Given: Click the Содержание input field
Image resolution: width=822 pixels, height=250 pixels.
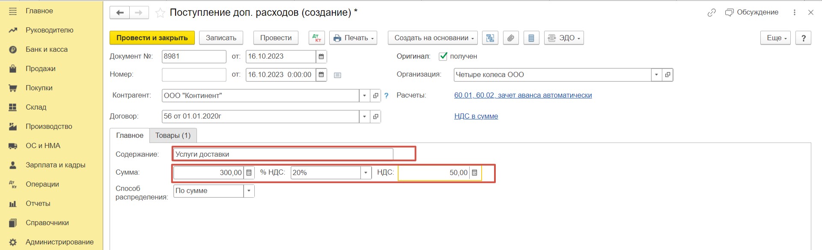Looking at the screenshot, I should 283,154.
